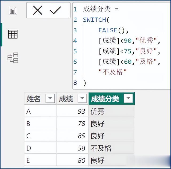This screenshot has width=171, height=169.
Task: Open 成绩 column filter dropdown
Action: pyautogui.click(x=82, y=98)
